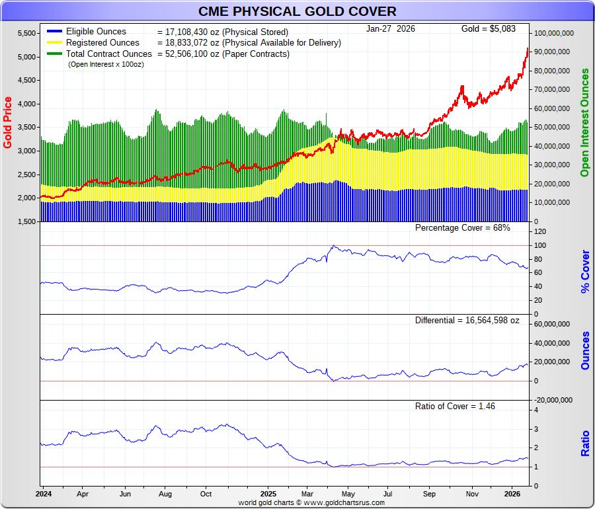
Task: Click the blue % Cover axis title
Action: [584, 271]
